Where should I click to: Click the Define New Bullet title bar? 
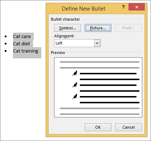click(x=83, y=9)
